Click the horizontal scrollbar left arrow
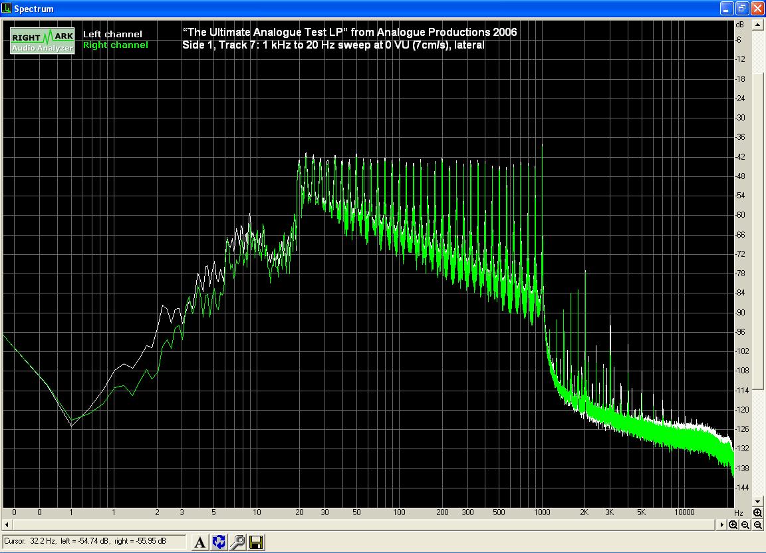 tap(7, 524)
